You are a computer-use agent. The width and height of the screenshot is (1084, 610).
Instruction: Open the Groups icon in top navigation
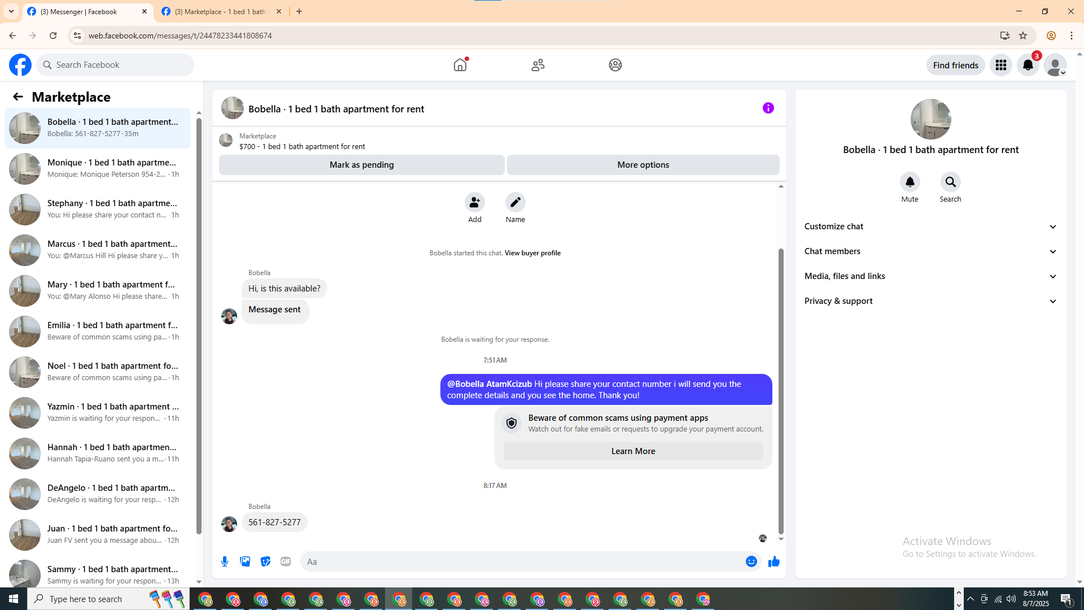(x=615, y=65)
